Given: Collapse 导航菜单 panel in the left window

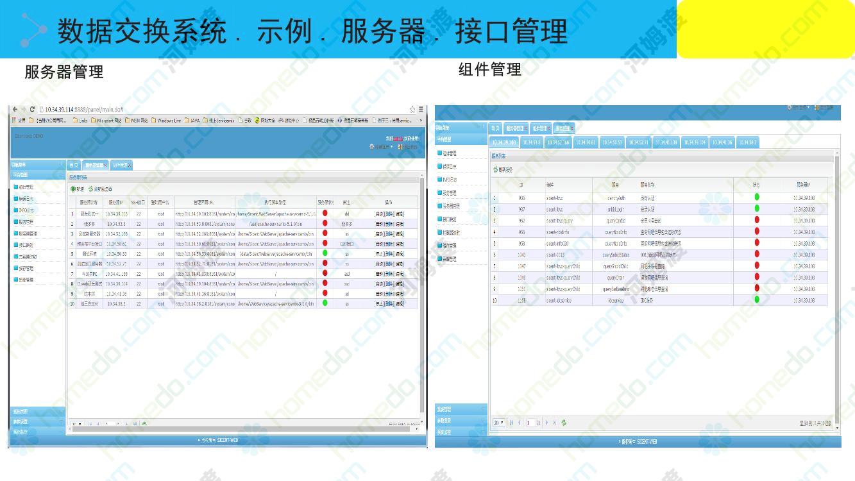Looking at the screenshot, I should 62,165.
